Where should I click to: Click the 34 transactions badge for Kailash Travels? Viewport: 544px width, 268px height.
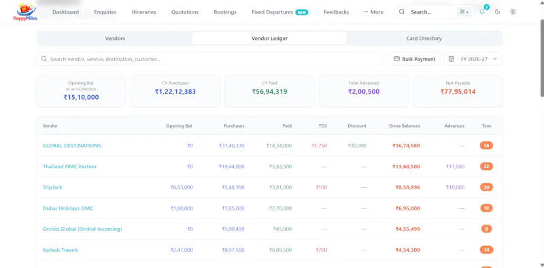point(486,250)
